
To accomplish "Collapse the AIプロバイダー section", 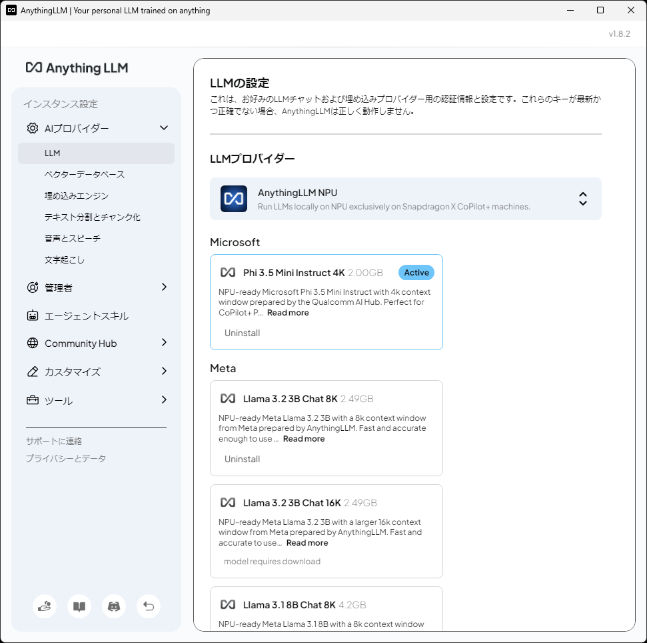I will [x=164, y=127].
